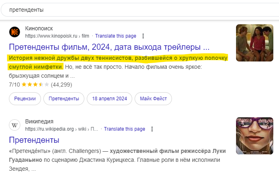
Task: Open Kinopoisk result movie still thumbnail
Action: tap(255, 43)
